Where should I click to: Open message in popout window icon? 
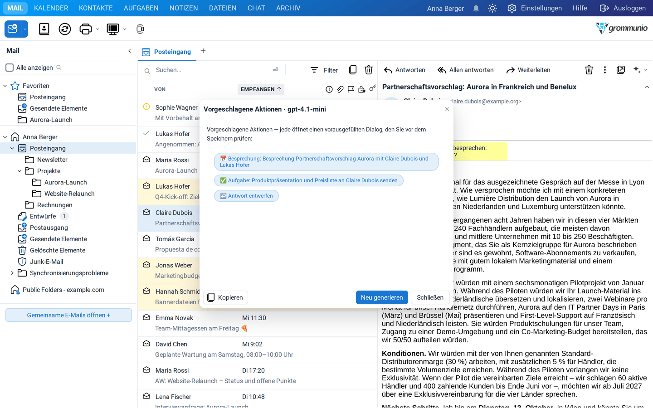[621, 70]
